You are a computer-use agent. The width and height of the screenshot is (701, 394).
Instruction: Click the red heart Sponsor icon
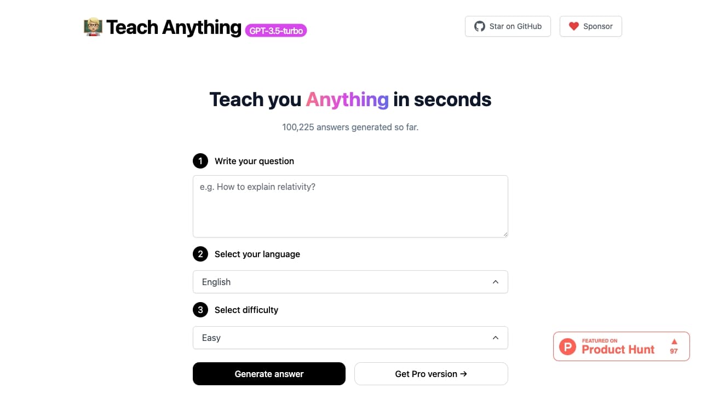[x=573, y=26]
